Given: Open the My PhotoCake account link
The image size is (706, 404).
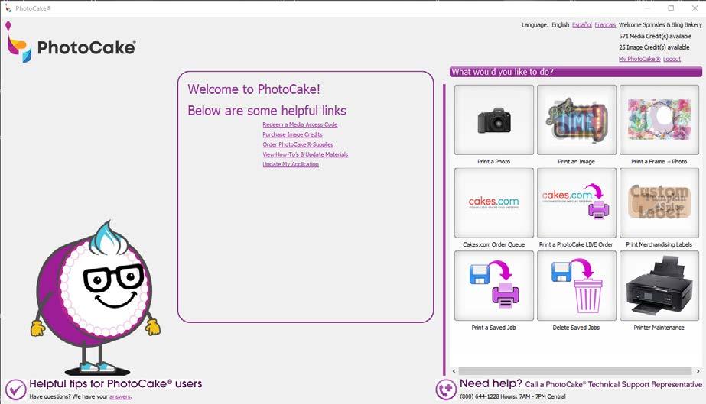Looking at the screenshot, I should pos(639,59).
